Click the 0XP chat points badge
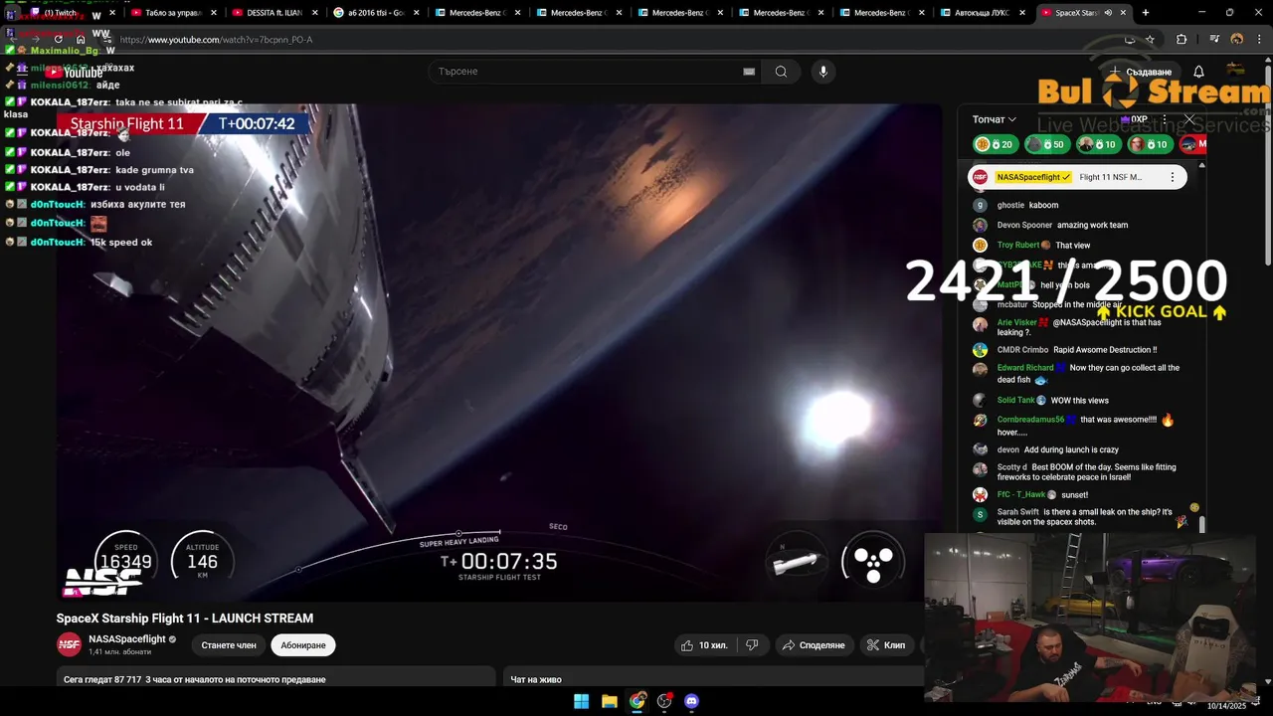Viewport: 1273px width, 716px height. [x=1134, y=119]
